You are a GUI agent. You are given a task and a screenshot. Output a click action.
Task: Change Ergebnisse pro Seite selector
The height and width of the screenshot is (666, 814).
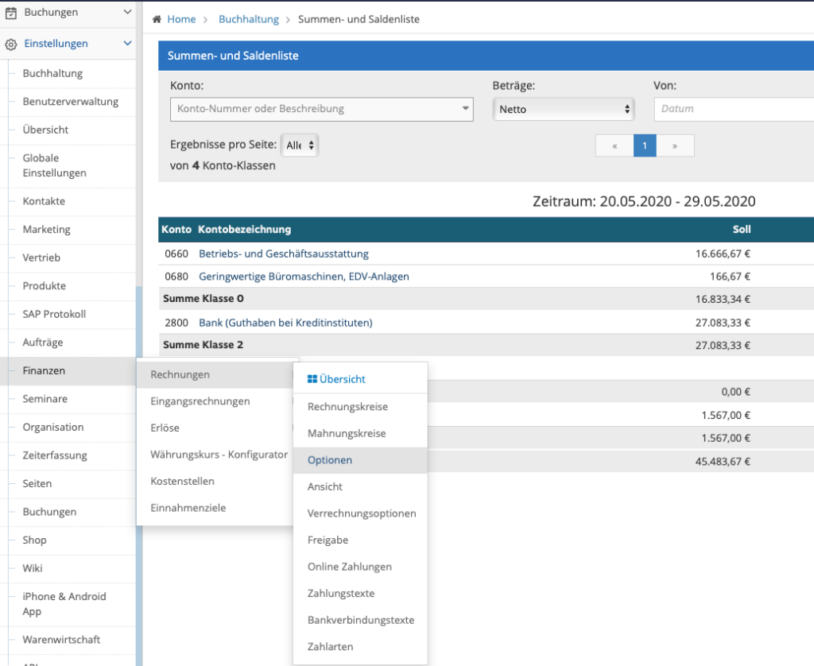[x=300, y=145]
